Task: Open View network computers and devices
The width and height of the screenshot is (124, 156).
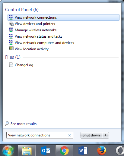Action: tap(44, 43)
